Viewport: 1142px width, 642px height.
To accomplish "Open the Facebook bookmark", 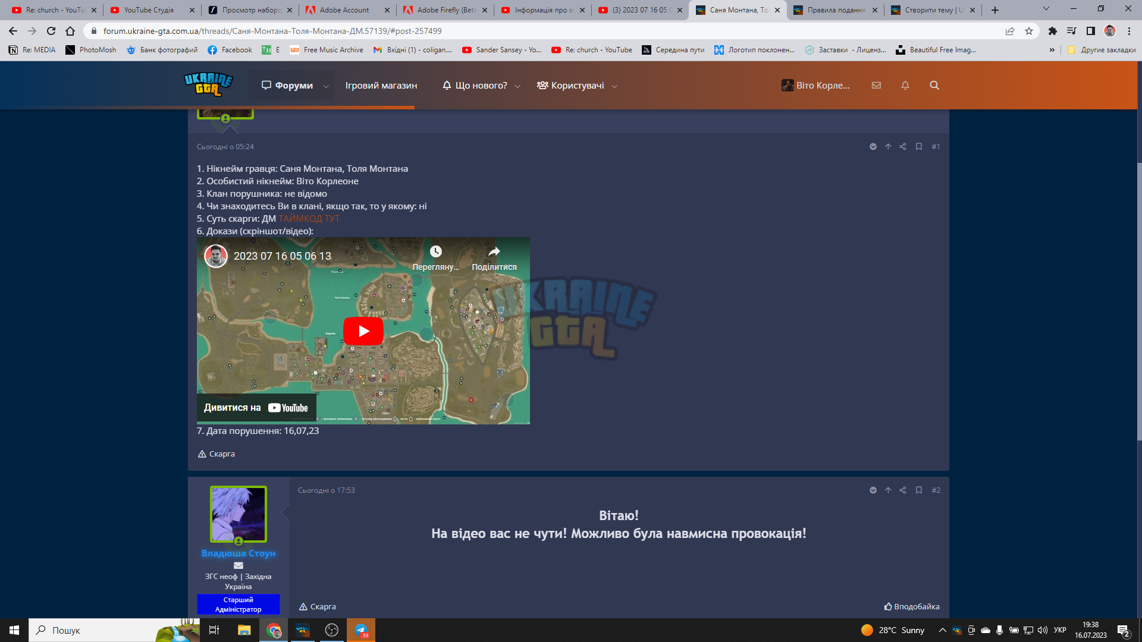I will coord(230,50).
